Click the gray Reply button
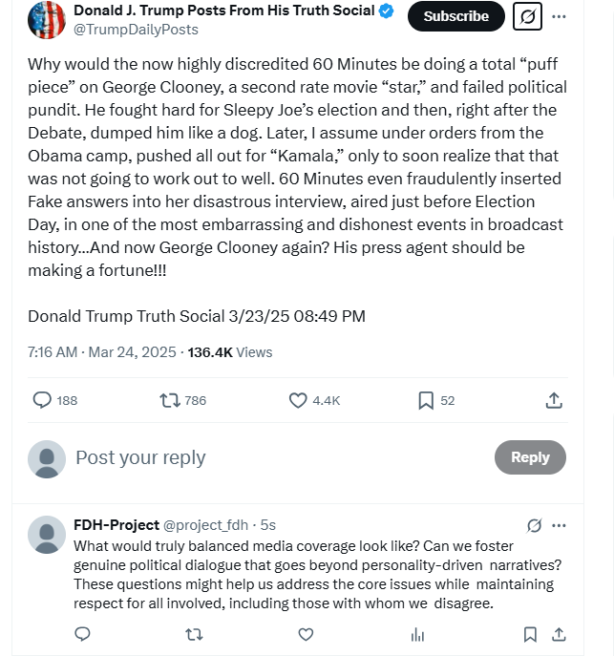 click(529, 457)
